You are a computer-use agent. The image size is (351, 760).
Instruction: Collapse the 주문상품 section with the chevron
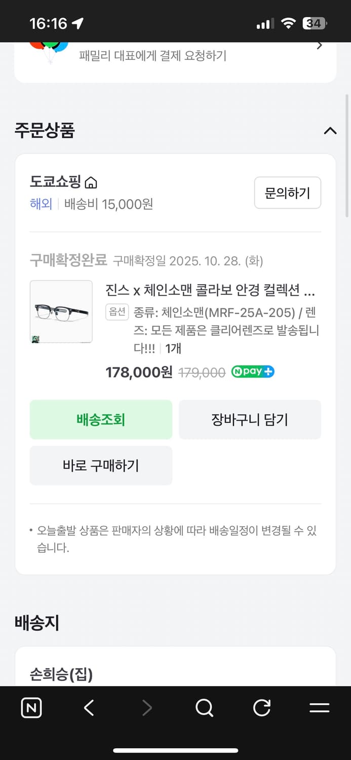[x=330, y=131]
